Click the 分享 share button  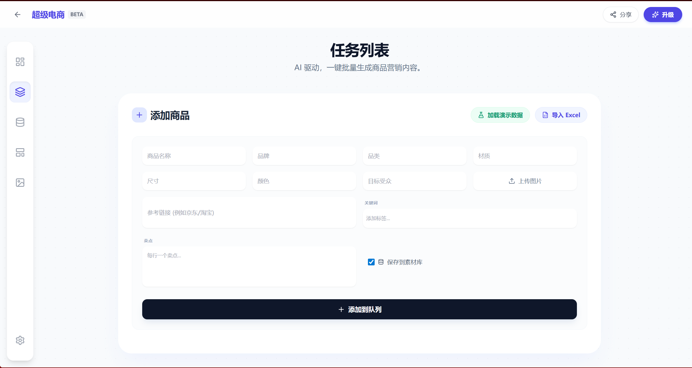(x=620, y=15)
